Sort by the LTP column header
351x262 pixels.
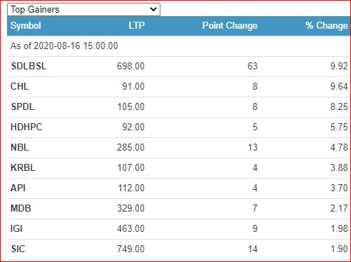(137, 25)
